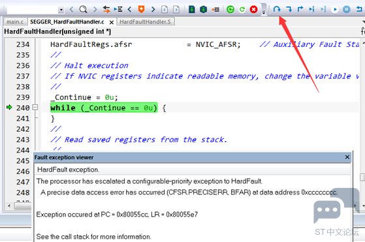
Task: Click the '// Halt execution' comment
Action: (x=89, y=66)
